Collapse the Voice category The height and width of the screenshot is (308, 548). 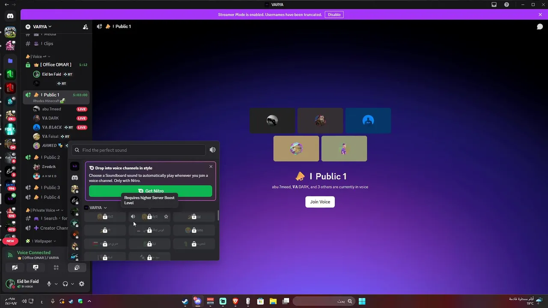pos(38,56)
